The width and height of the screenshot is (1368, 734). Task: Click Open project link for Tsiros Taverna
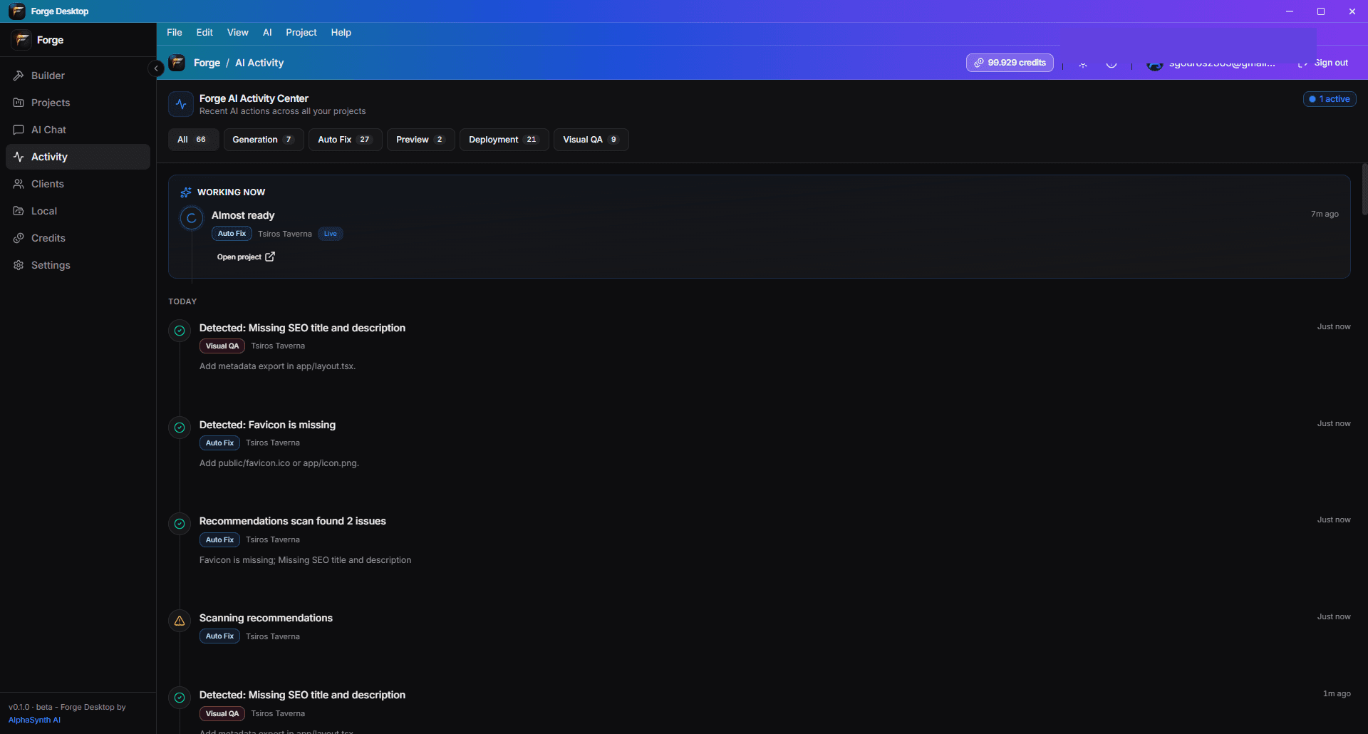[x=246, y=257]
